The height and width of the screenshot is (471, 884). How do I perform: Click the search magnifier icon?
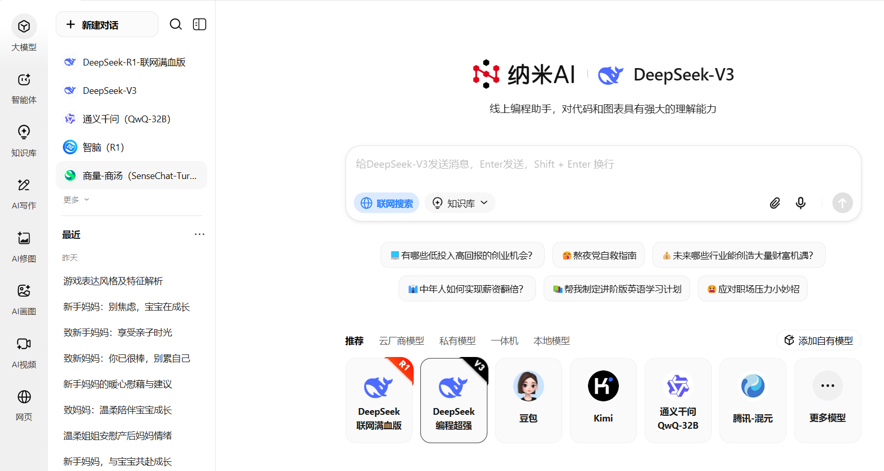coord(176,24)
